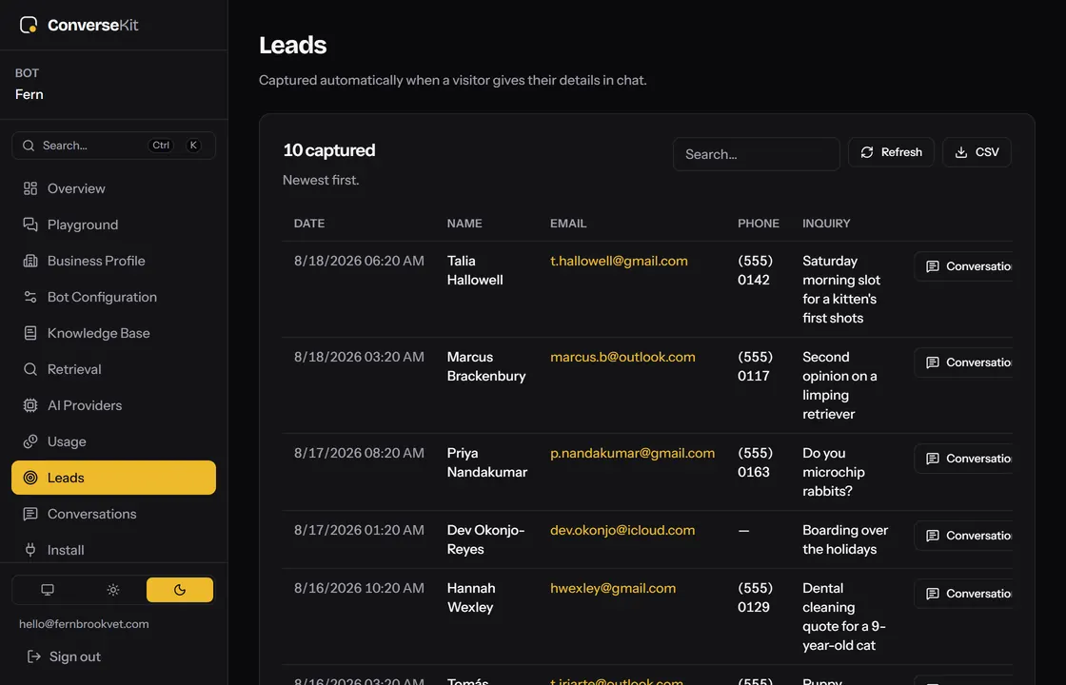Click email hwexley@gmail.com
This screenshot has width=1066, height=685.
click(x=613, y=589)
